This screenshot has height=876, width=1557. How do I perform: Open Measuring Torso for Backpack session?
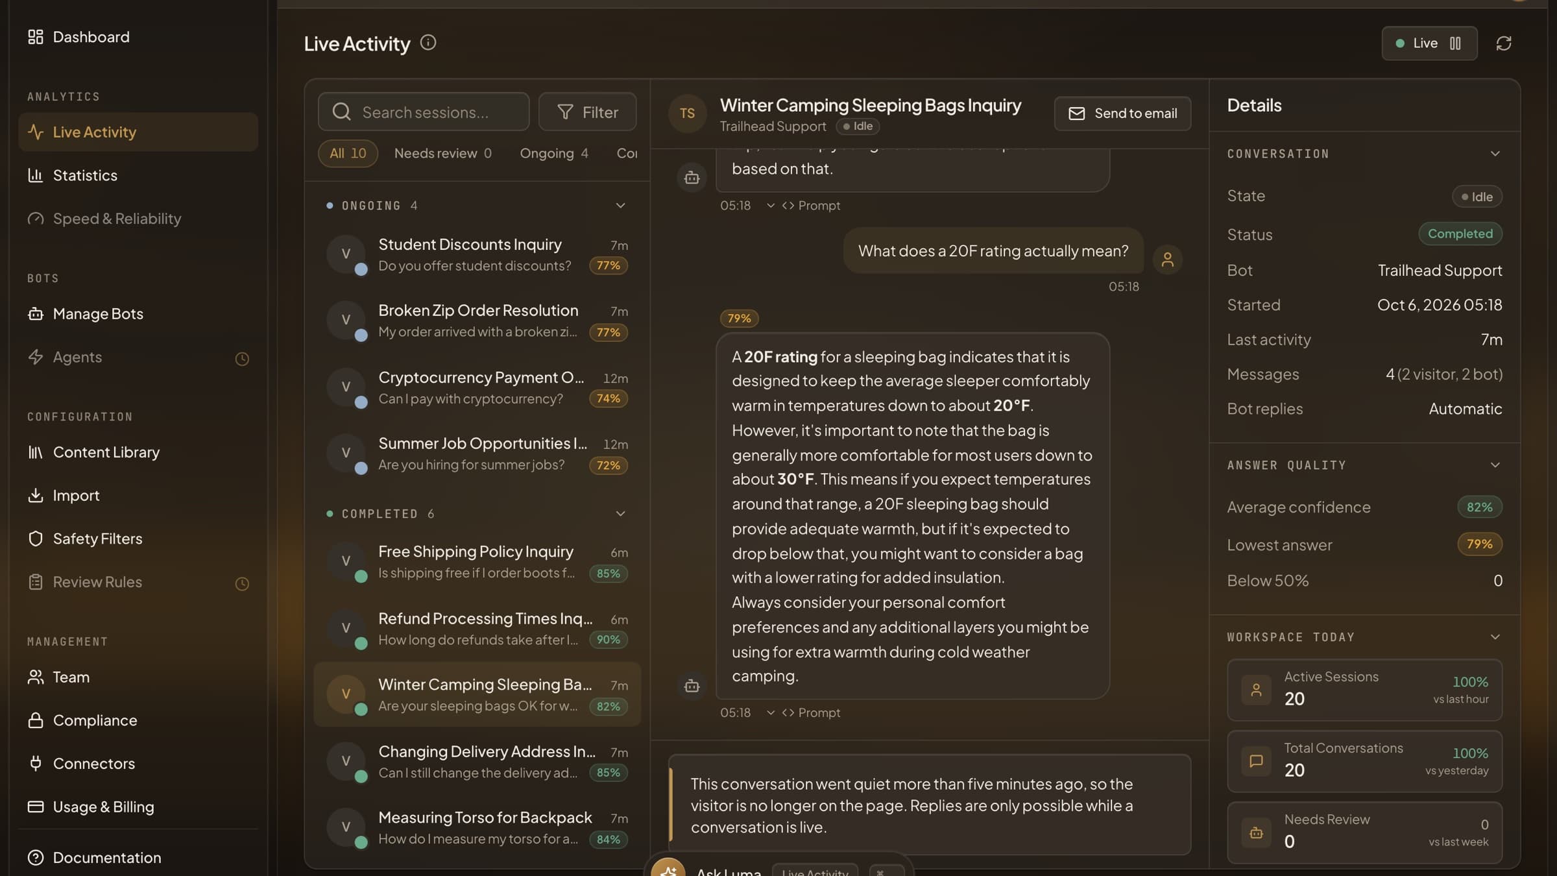(x=477, y=828)
